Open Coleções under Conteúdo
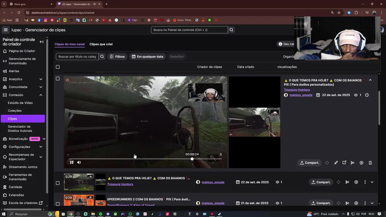This screenshot has width=386, height=217. (15, 111)
